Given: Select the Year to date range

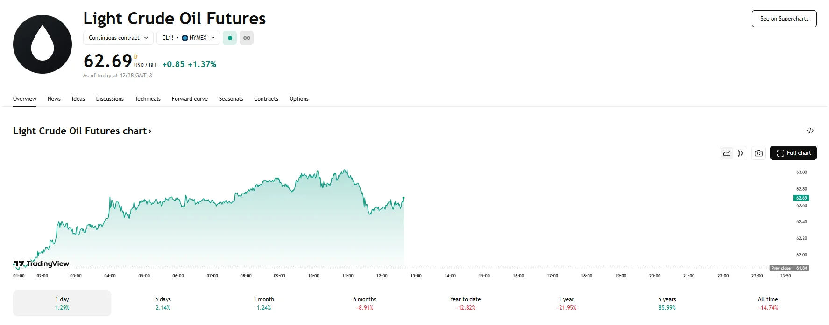Looking at the screenshot, I should pos(466,303).
